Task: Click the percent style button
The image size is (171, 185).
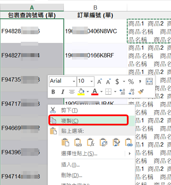Action: coord(131,82)
